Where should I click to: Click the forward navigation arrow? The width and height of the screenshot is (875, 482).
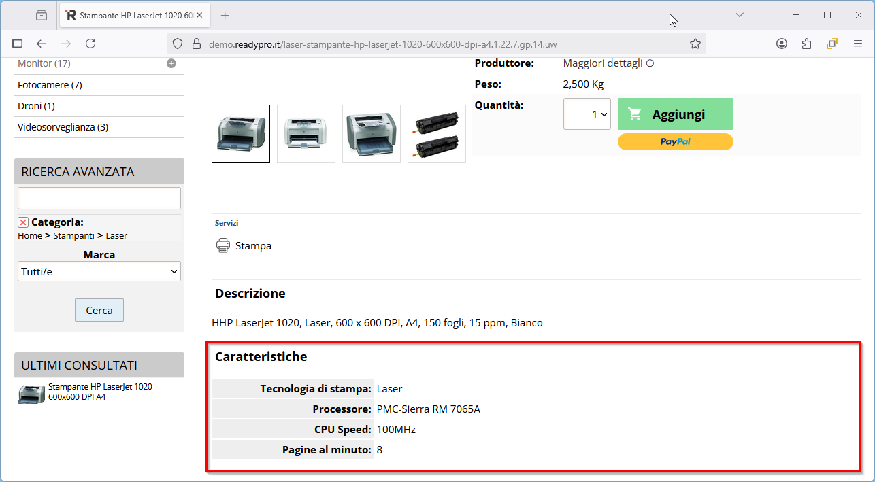[66, 44]
